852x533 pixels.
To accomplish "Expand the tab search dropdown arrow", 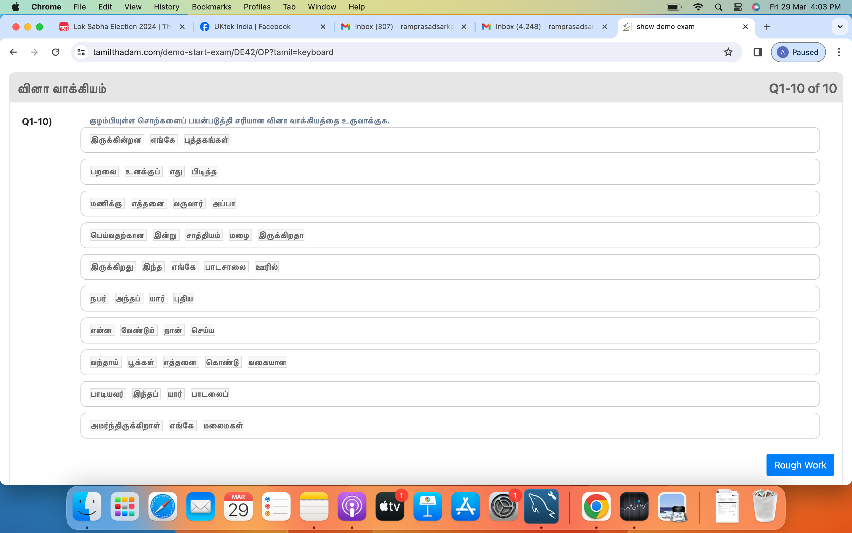I will pos(840,27).
